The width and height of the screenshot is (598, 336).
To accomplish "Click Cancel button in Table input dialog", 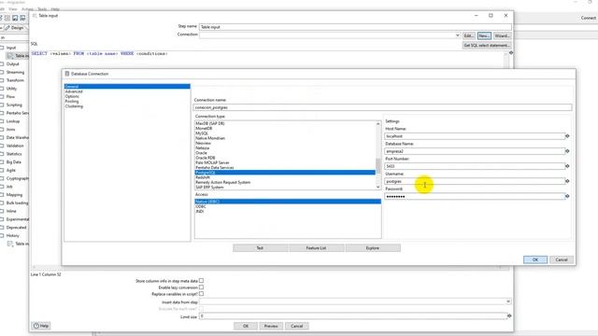I will (297, 326).
